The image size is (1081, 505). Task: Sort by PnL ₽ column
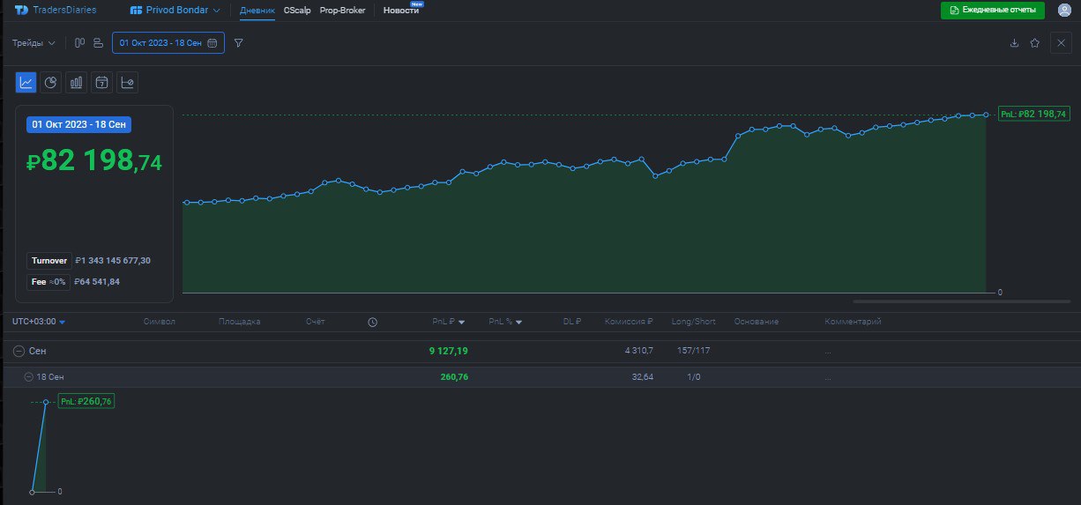(x=449, y=322)
